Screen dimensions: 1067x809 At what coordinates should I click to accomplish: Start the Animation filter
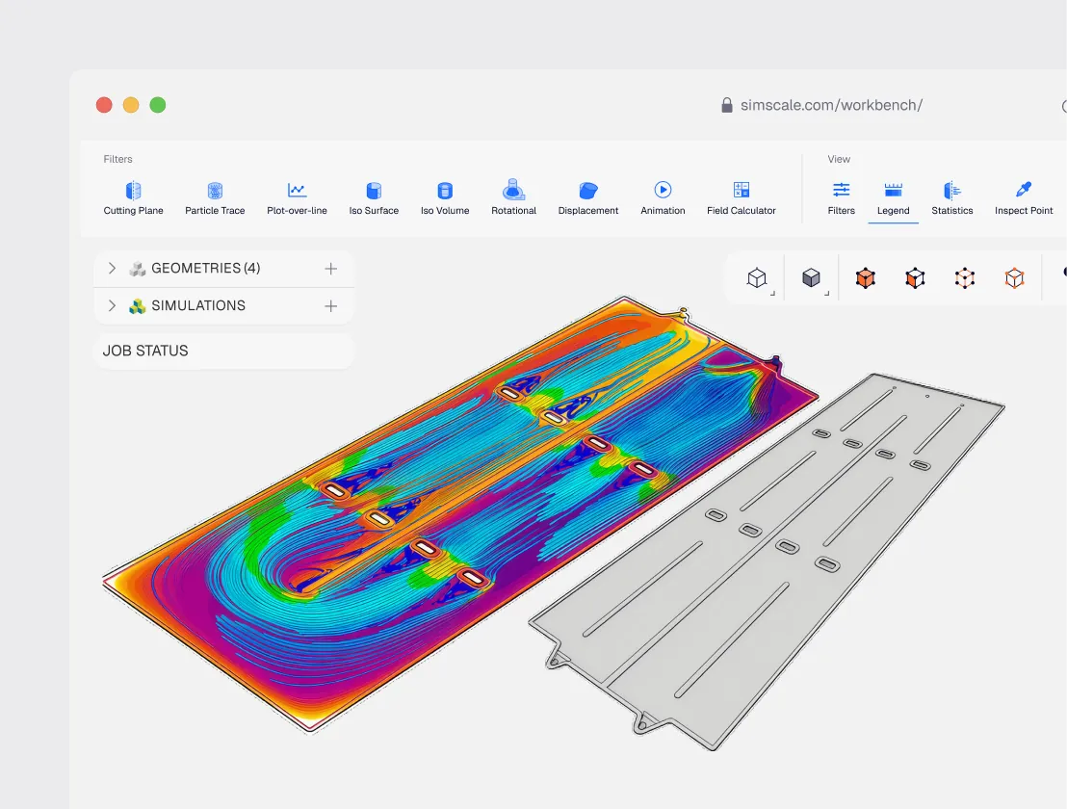pyautogui.click(x=663, y=198)
